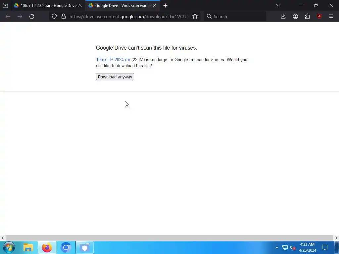Open a new browser tab
Viewport: 339px width, 254px height.
[166, 6]
